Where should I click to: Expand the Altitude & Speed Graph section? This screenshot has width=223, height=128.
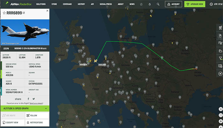click(25, 108)
